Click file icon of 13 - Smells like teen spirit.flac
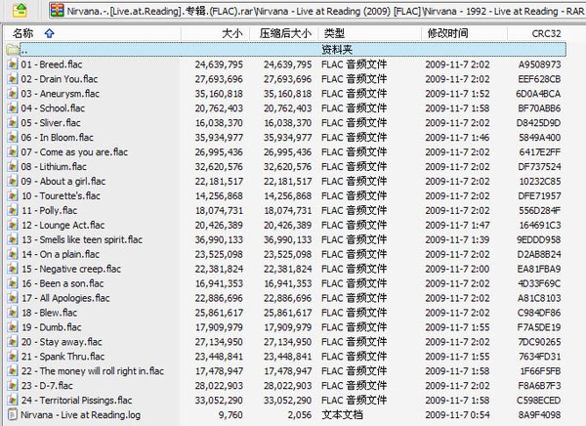 click(x=13, y=239)
